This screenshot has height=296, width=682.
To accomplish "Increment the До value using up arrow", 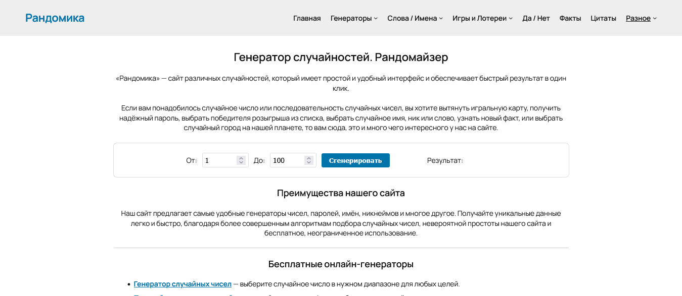I will (x=309, y=158).
